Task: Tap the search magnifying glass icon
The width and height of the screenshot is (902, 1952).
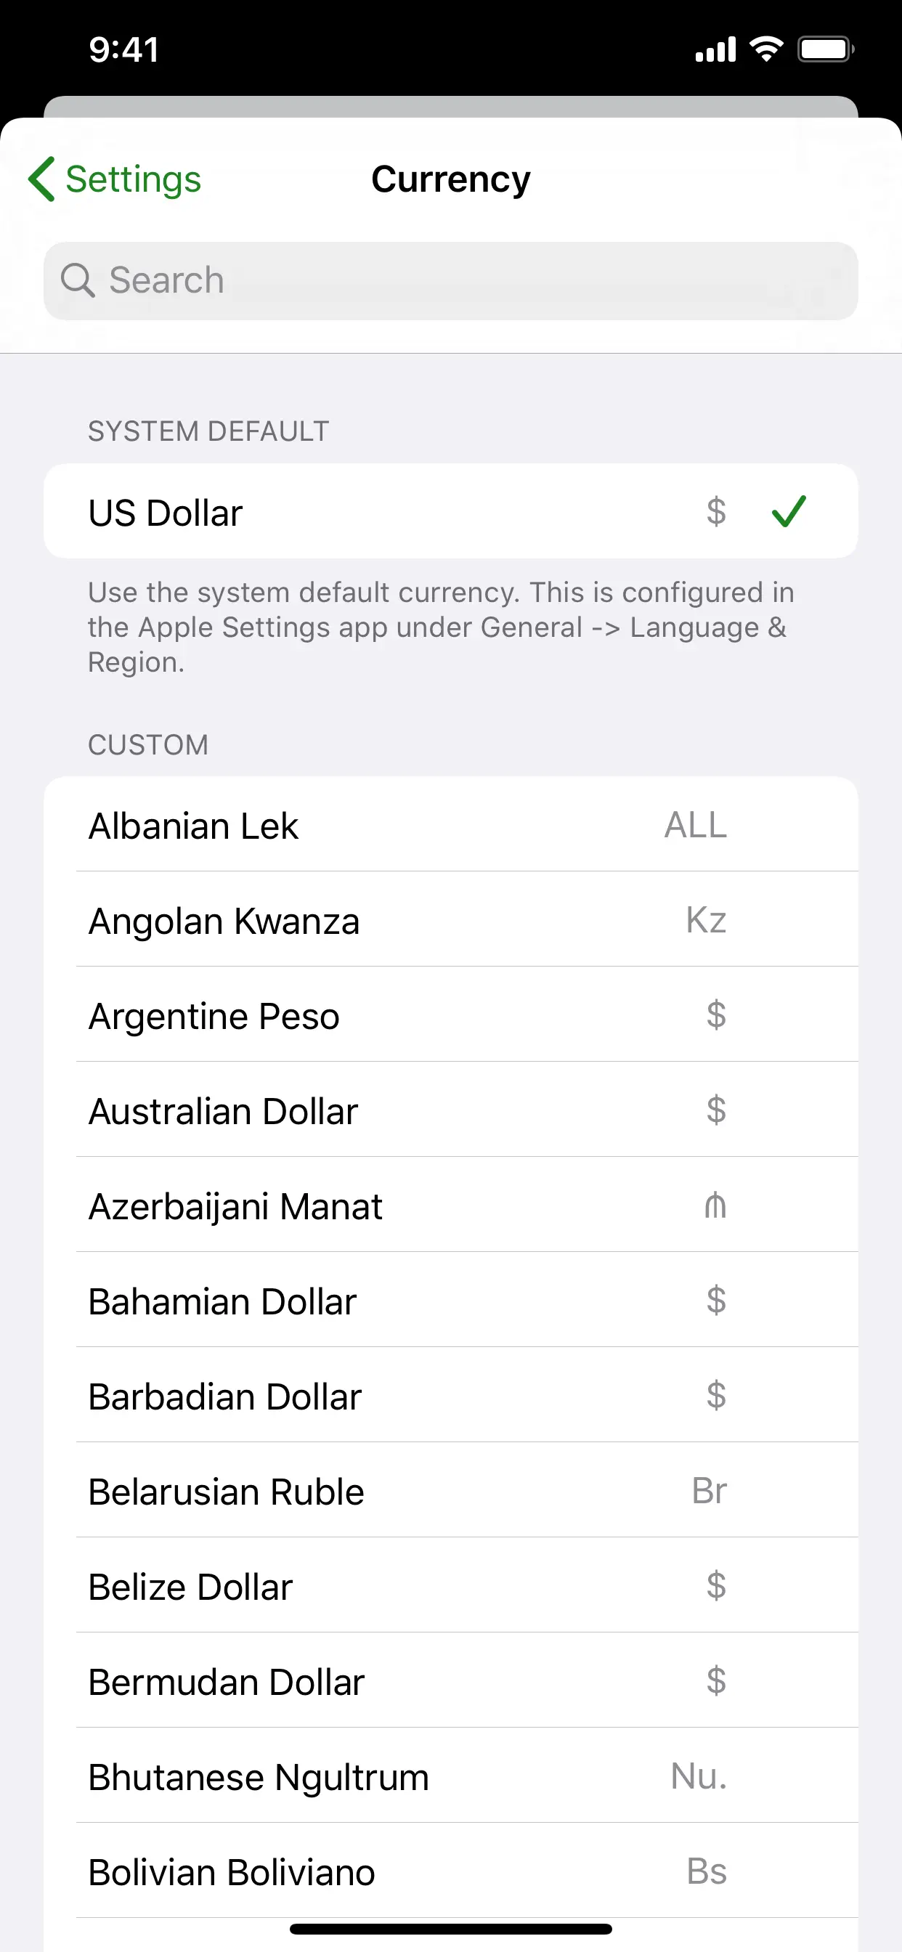Action: (x=77, y=280)
